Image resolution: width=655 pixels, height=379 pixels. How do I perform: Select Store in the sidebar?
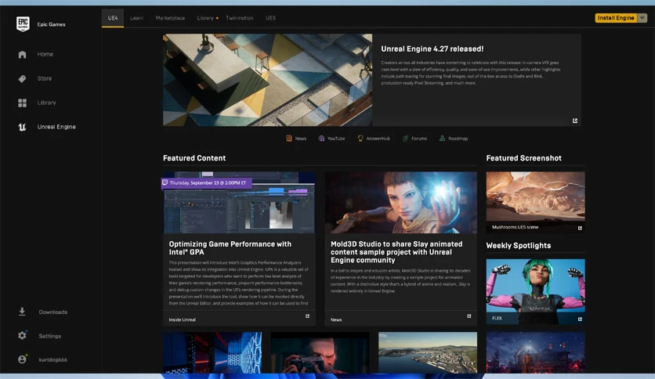(45, 78)
